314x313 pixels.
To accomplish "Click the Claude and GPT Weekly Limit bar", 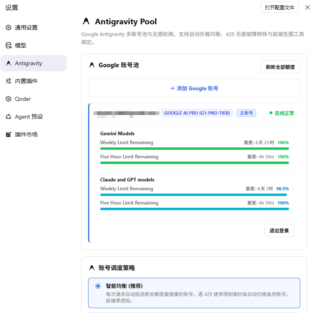I will point(194,195).
